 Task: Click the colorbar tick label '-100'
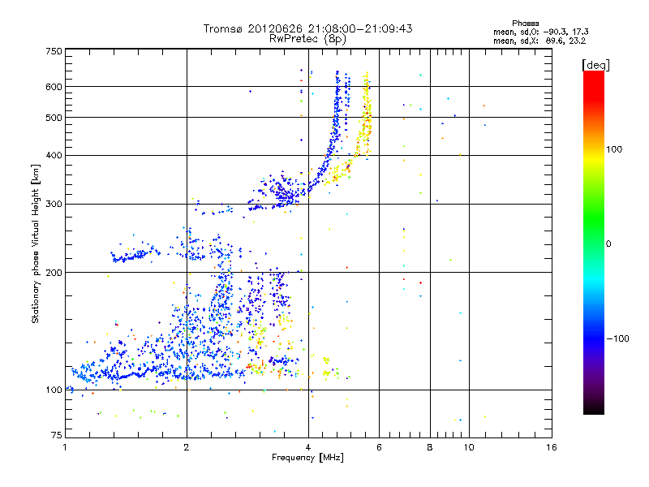tap(617, 338)
